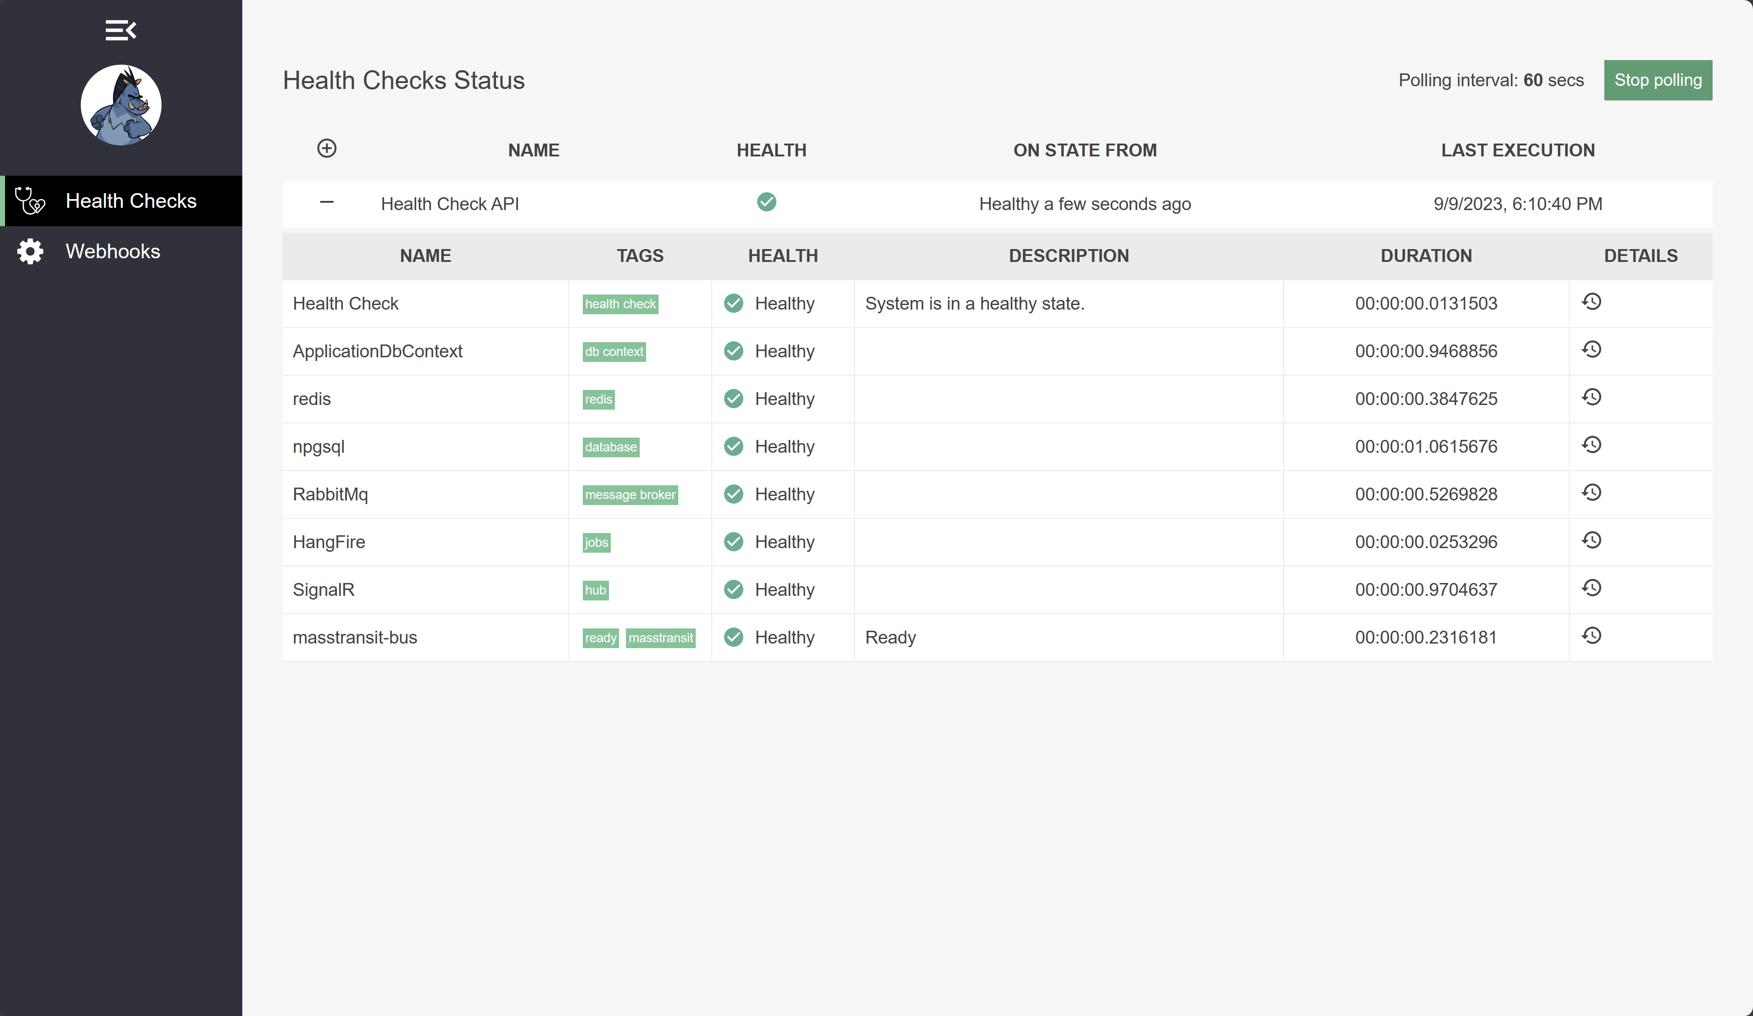1753x1016 pixels.
Task: Open SignalR check history icon
Action: pos(1591,589)
